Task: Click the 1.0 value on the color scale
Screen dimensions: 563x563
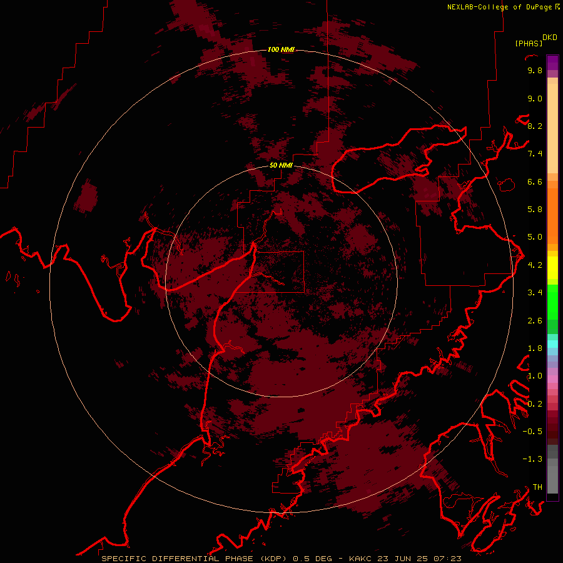Action: pyautogui.click(x=535, y=376)
